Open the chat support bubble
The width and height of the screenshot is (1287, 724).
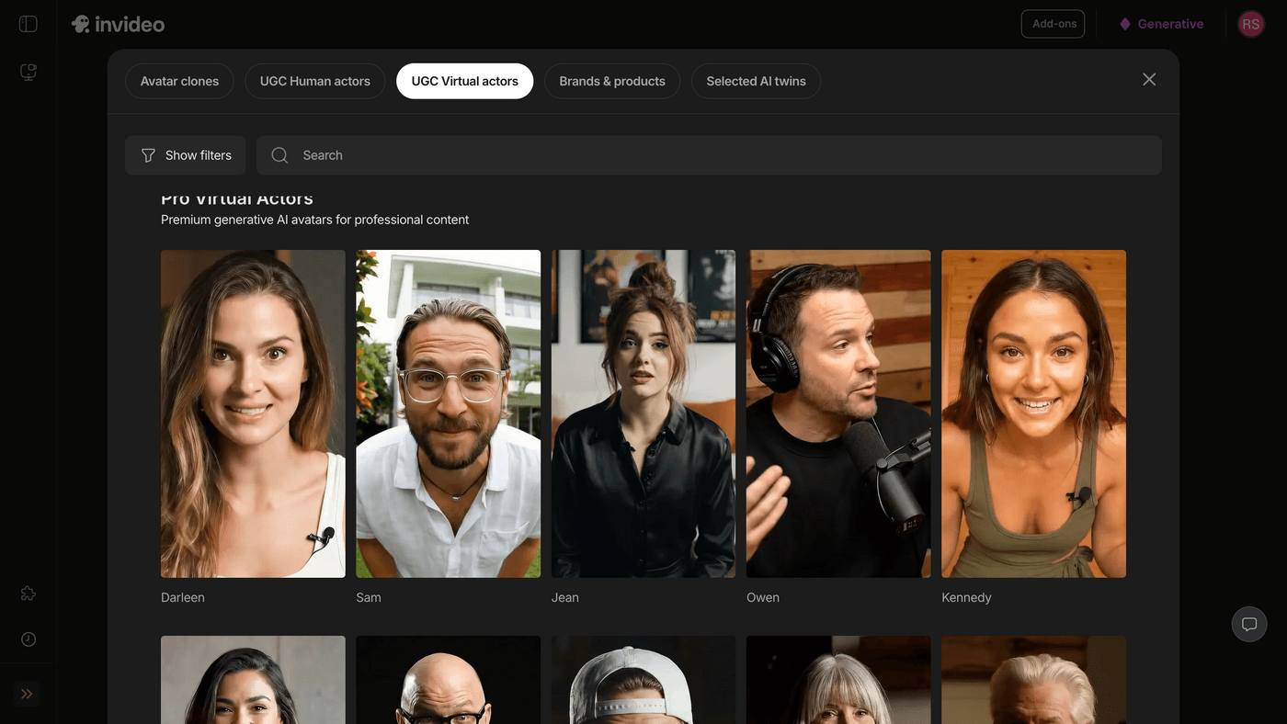tap(1249, 625)
